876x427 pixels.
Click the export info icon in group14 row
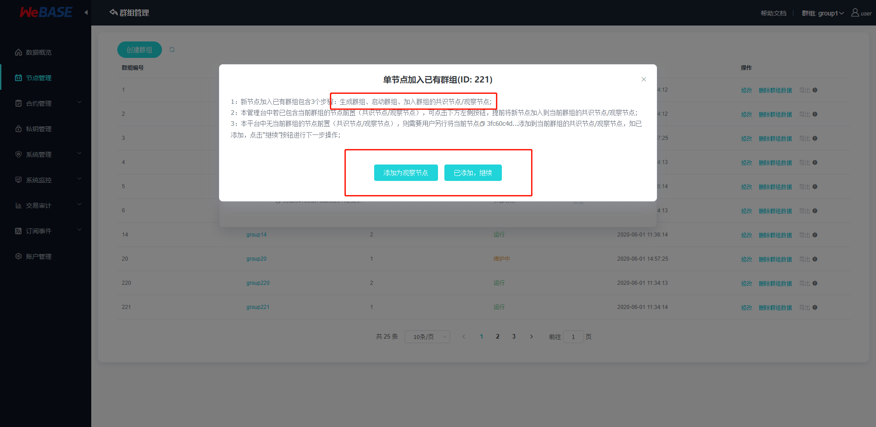pyautogui.click(x=815, y=235)
